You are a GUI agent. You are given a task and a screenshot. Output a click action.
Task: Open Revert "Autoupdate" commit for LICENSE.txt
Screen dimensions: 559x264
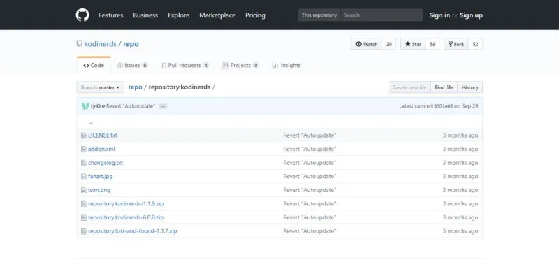(x=310, y=135)
